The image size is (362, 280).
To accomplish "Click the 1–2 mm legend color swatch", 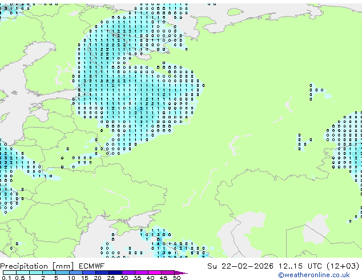I will point(36,273).
